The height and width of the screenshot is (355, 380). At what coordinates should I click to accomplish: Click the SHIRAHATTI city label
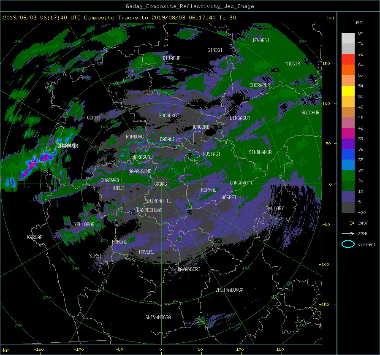[x=158, y=201]
